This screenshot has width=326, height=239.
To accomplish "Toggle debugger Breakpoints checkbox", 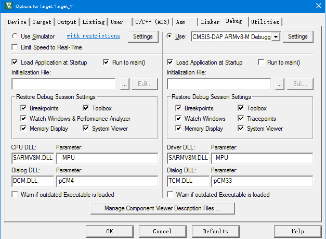I will pyautogui.click(x=178, y=108).
